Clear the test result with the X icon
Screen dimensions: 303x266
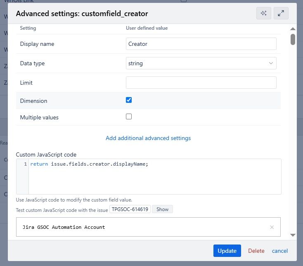272,227
